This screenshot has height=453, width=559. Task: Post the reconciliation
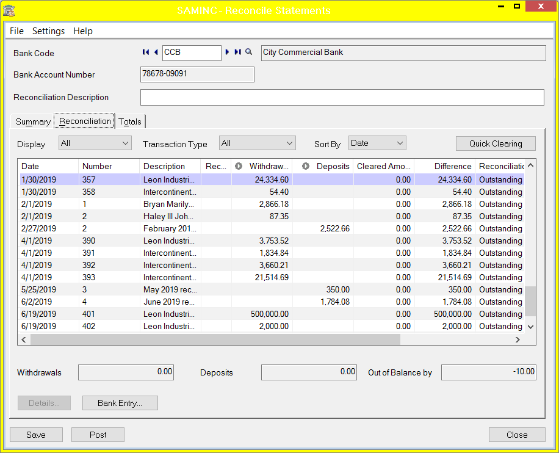click(x=98, y=434)
